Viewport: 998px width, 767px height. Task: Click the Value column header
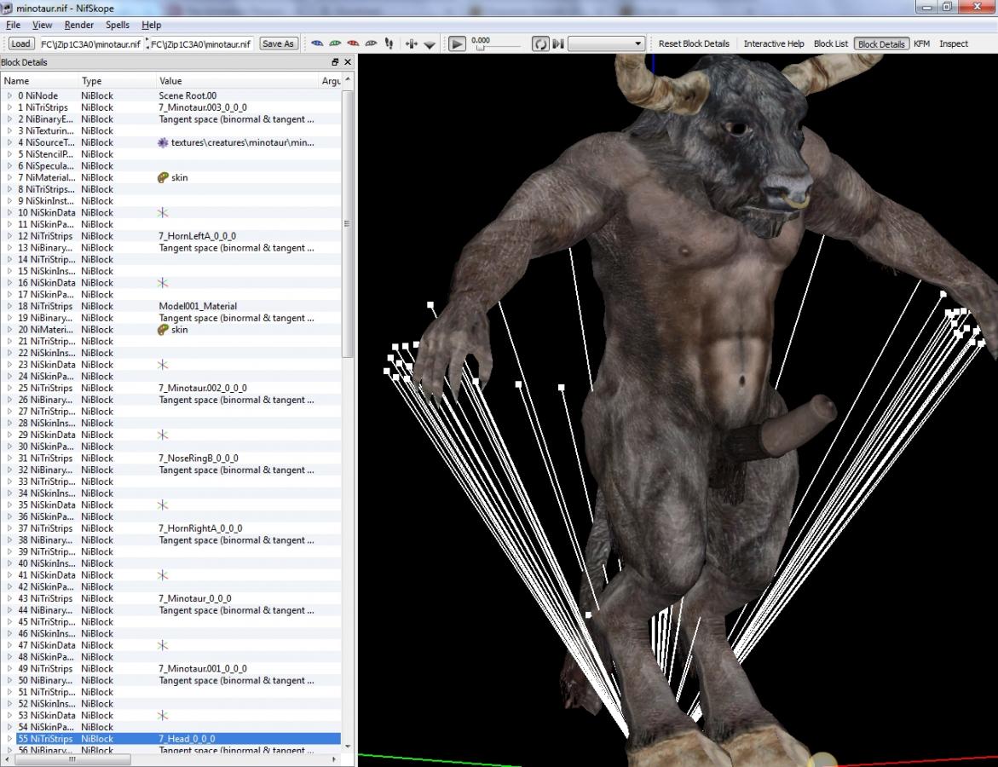(238, 81)
